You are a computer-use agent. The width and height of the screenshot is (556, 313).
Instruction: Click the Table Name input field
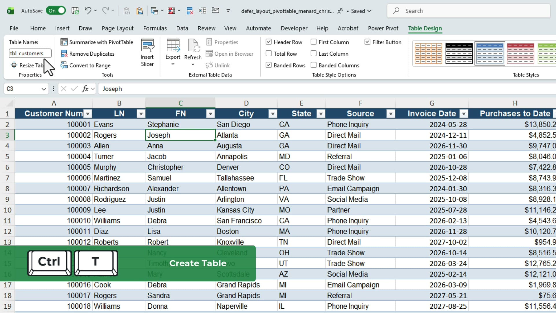pos(30,53)
